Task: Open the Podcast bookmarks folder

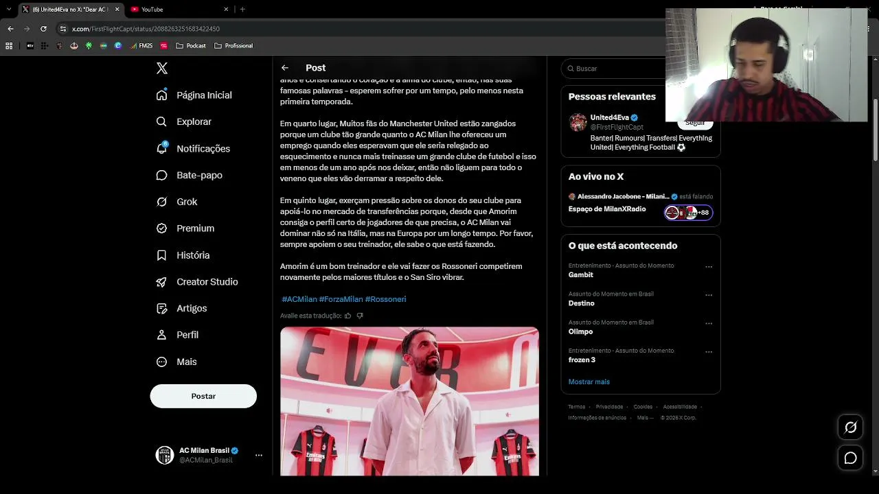Action: point(191,46)
